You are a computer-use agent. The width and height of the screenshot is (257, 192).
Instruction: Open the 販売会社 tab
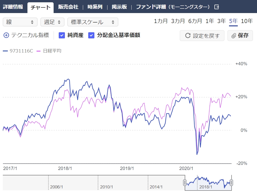68,7
